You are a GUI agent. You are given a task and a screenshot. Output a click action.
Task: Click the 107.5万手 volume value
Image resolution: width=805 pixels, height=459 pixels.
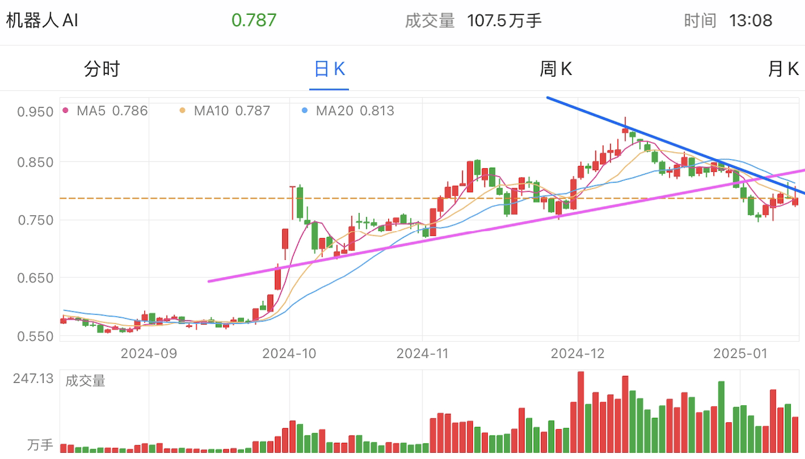coord(504,21)
